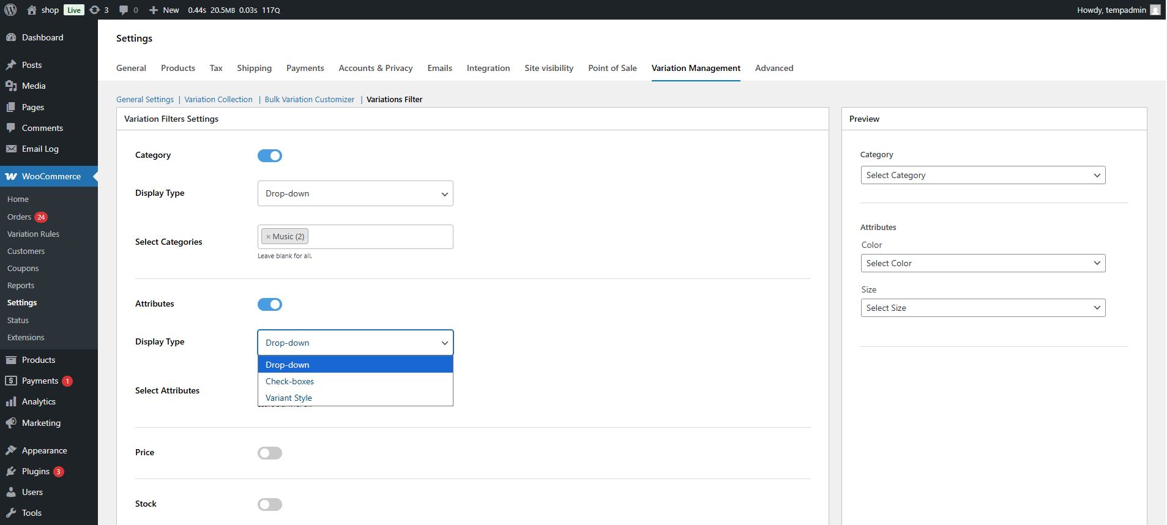Click the Analytics bar chart icon
The width and height of the screenshot is (1167, 525).
11,401
